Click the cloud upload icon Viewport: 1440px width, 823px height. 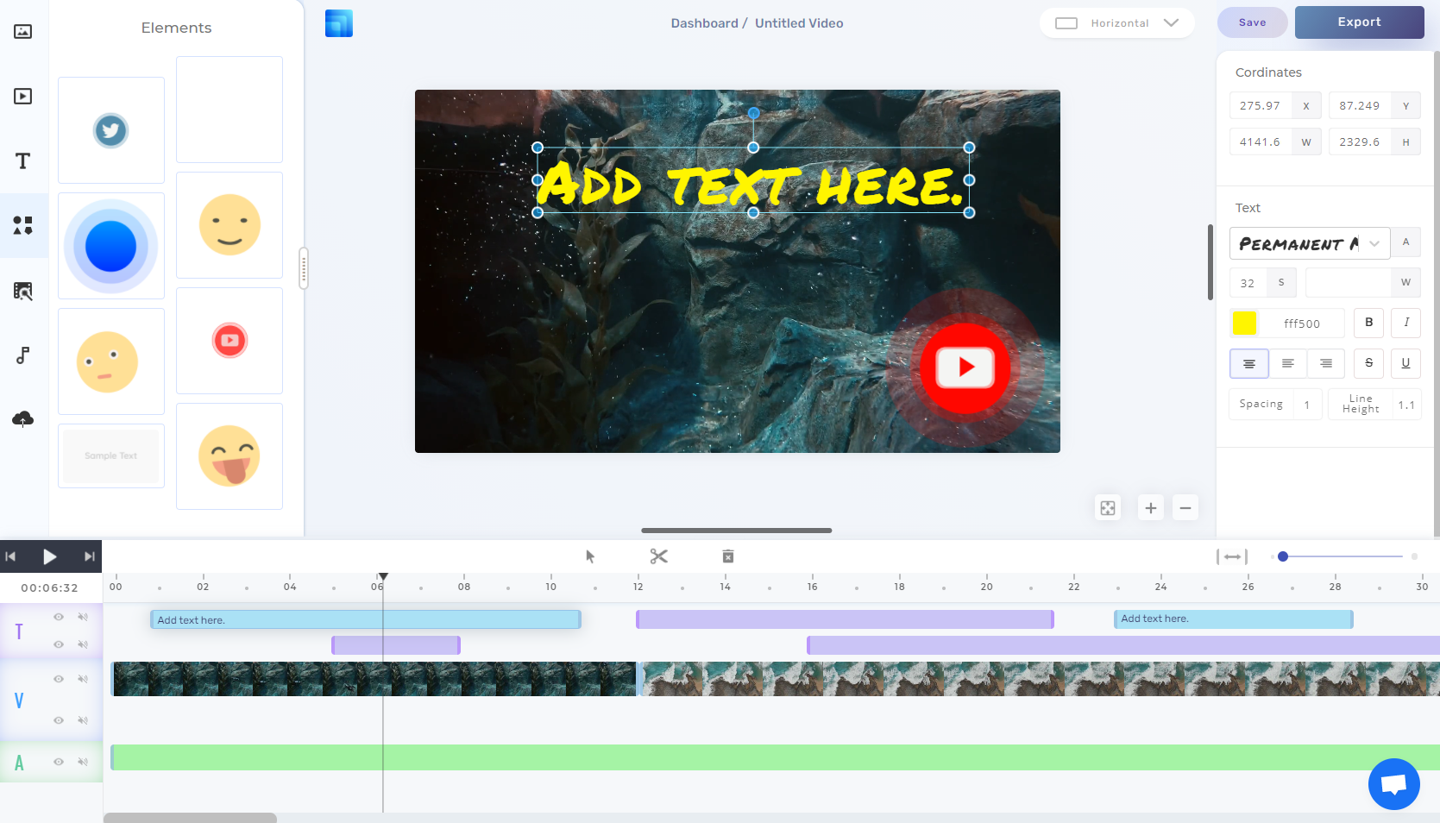[x=22, y=419]
